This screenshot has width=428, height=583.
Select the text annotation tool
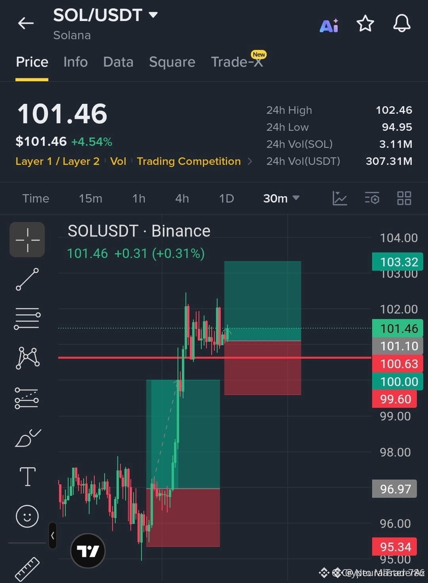[27, 476]
